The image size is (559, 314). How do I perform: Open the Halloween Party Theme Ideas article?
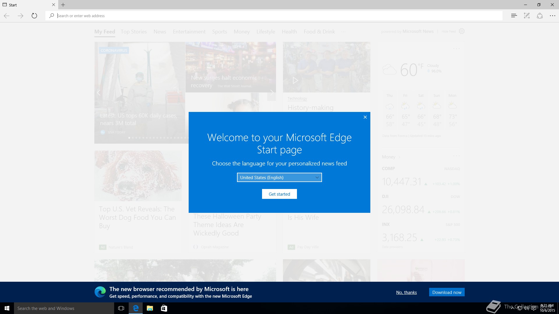(x=227, y=225)
